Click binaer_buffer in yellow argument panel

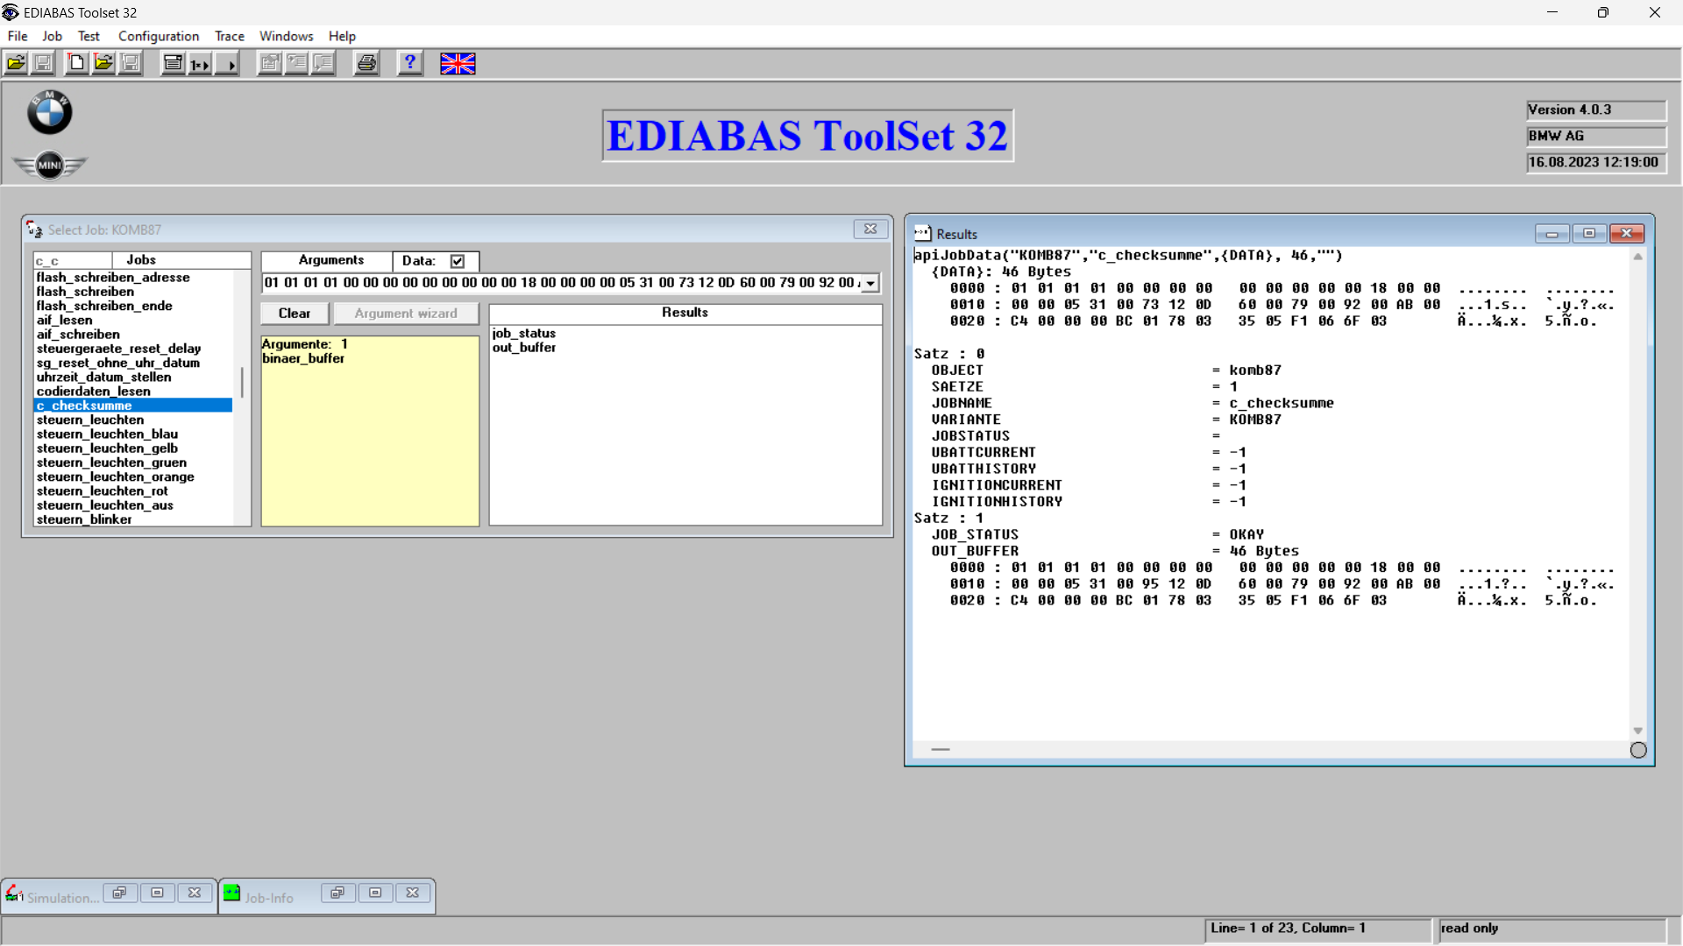coord(303,358)
